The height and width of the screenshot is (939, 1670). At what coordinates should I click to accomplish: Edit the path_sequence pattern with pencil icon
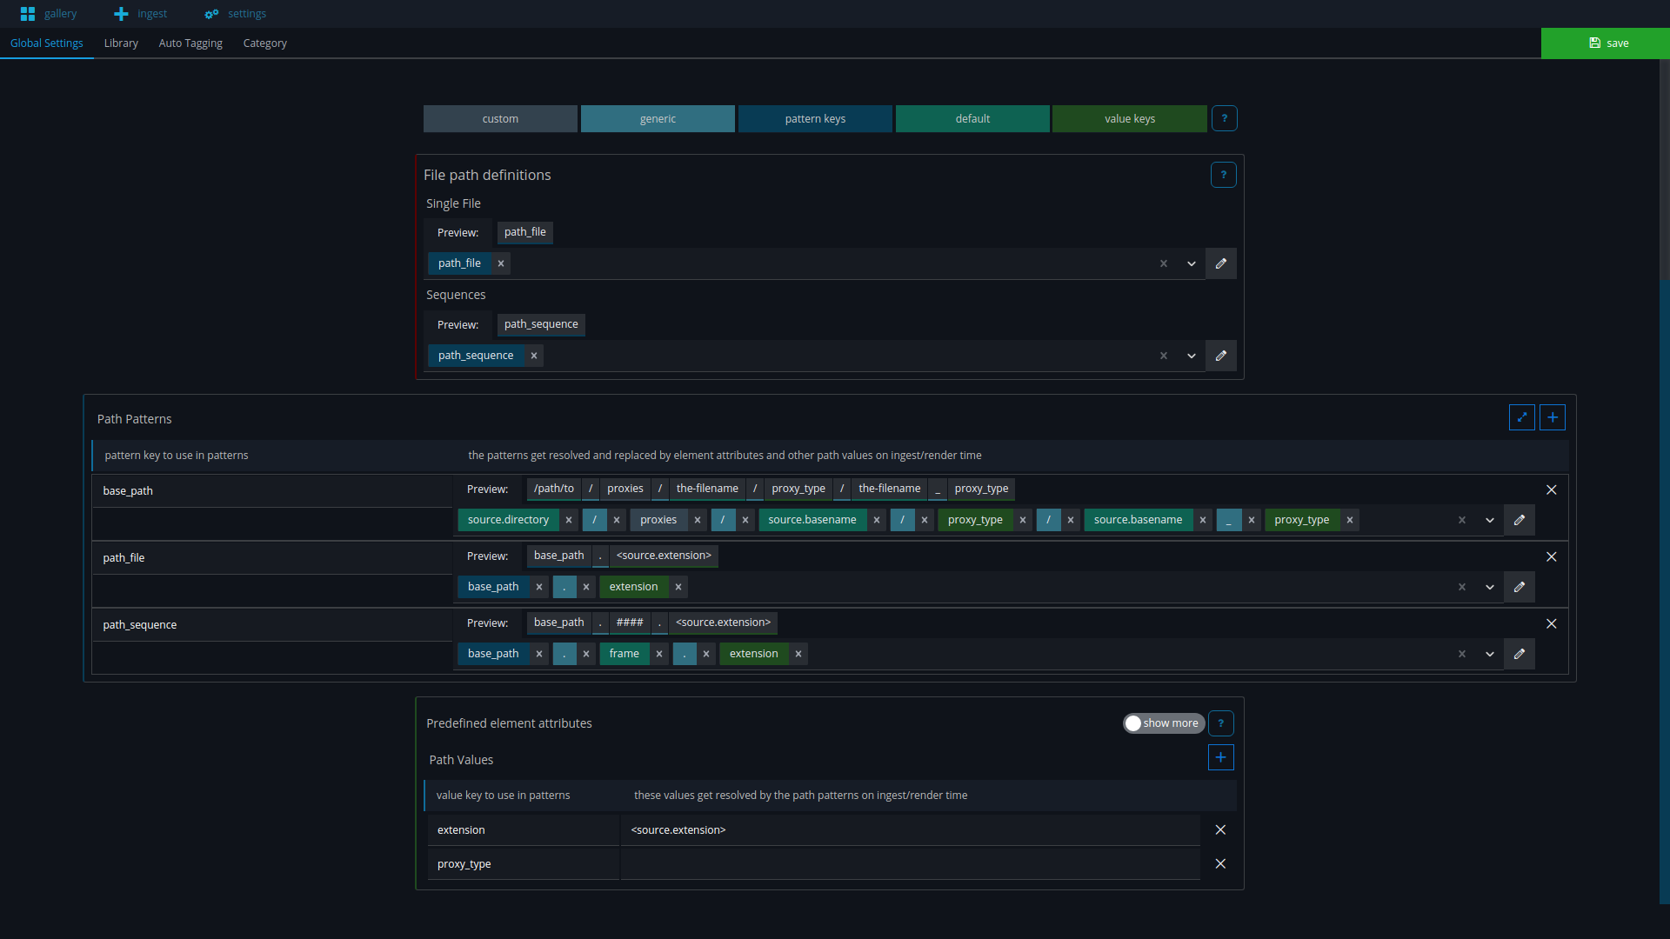pos(1519,654)
